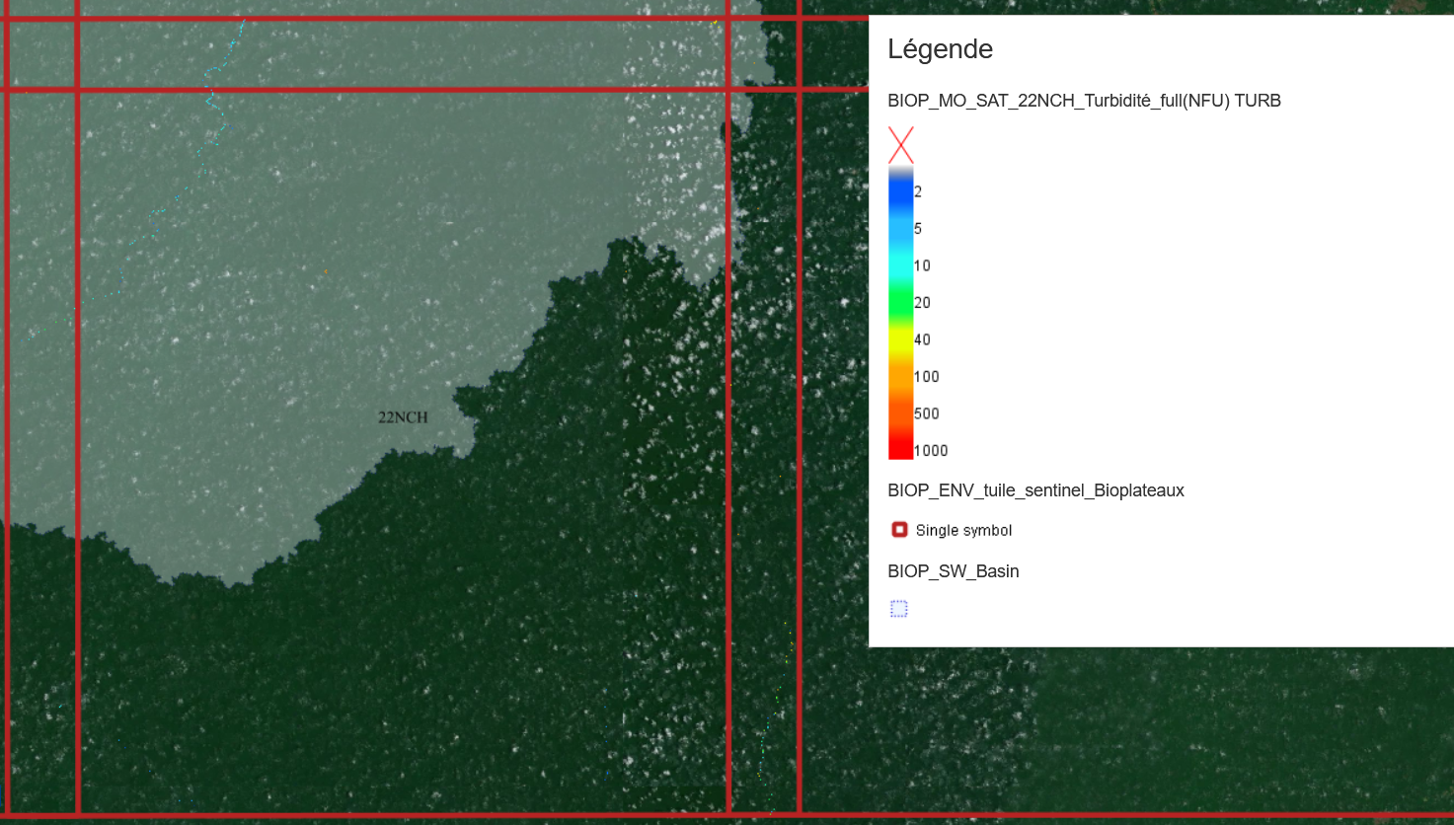This screenshot has height=825, width=1454.
Task: Pick the yellow band of the turbidity ramp
Action: pyautogui.click(x=900, y=339)
